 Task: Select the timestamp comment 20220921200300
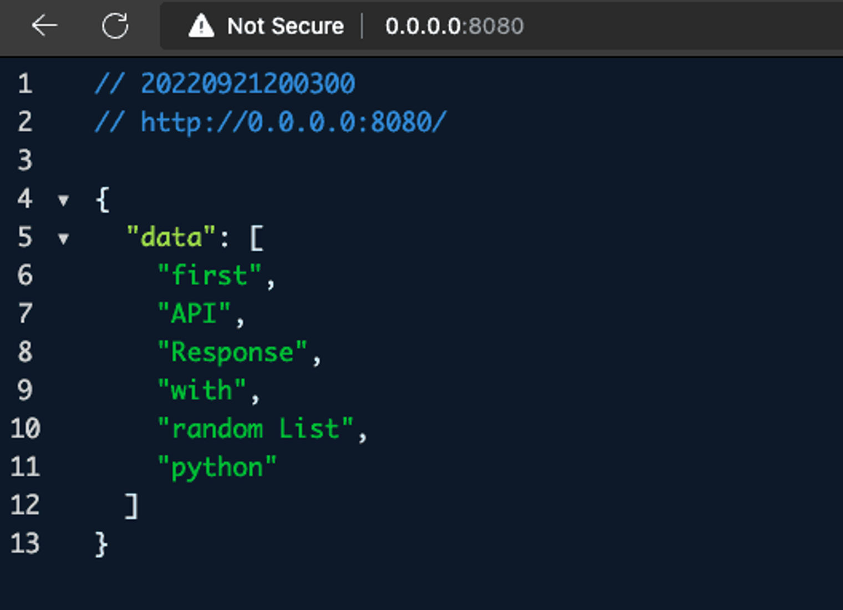(x=247, y=84)
